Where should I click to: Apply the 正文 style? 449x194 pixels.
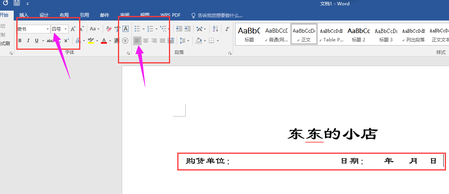pyautogui.click(x=304, y=34)
